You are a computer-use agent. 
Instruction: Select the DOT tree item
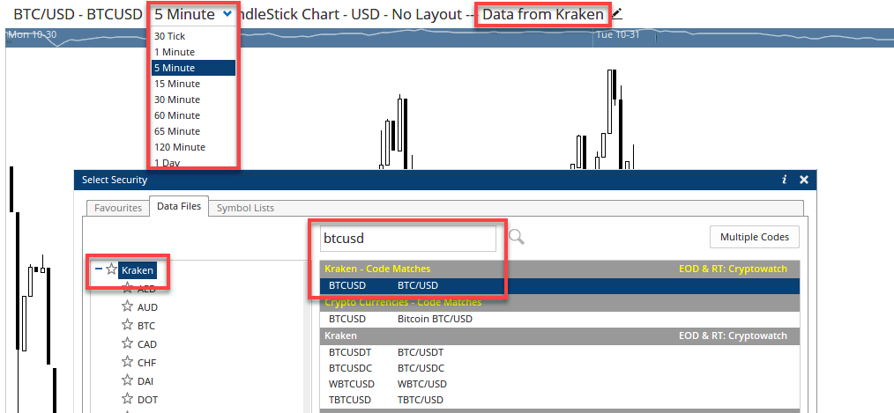coord(147,399)
